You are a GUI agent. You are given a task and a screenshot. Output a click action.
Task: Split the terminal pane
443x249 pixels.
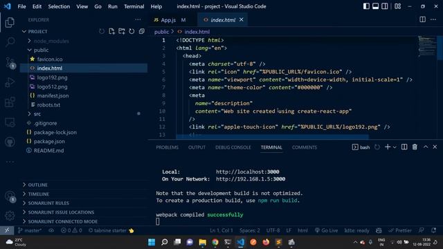404,147
